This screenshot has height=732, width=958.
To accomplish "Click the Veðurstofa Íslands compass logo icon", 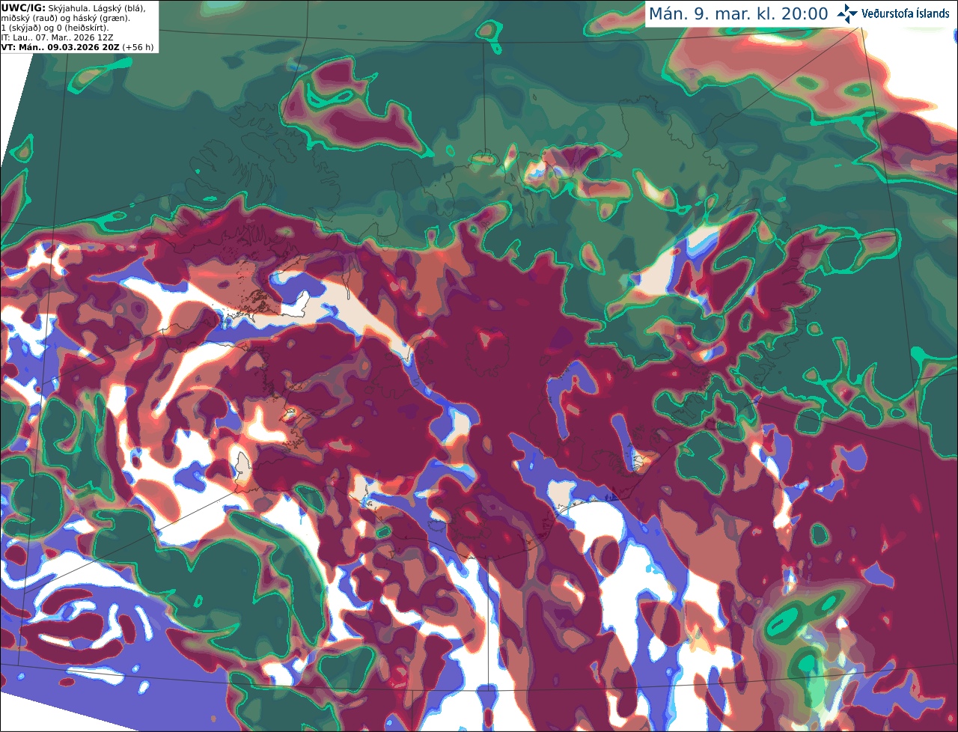I will [847, 13].
